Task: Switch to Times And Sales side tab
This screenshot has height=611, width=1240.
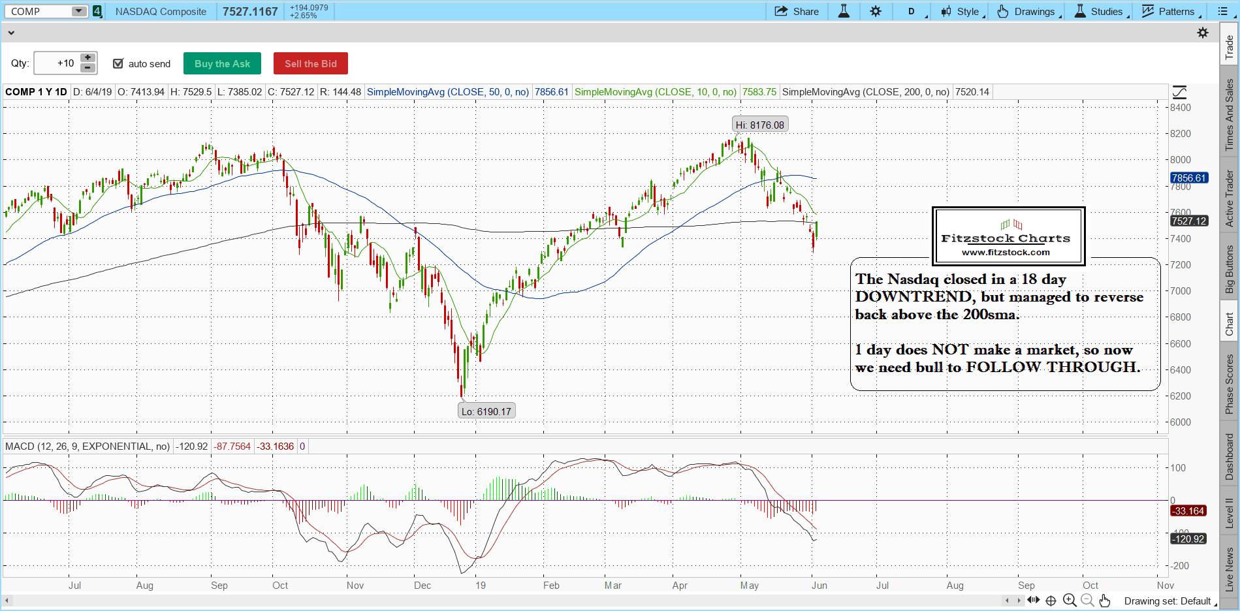Action: pos(1230,114)
